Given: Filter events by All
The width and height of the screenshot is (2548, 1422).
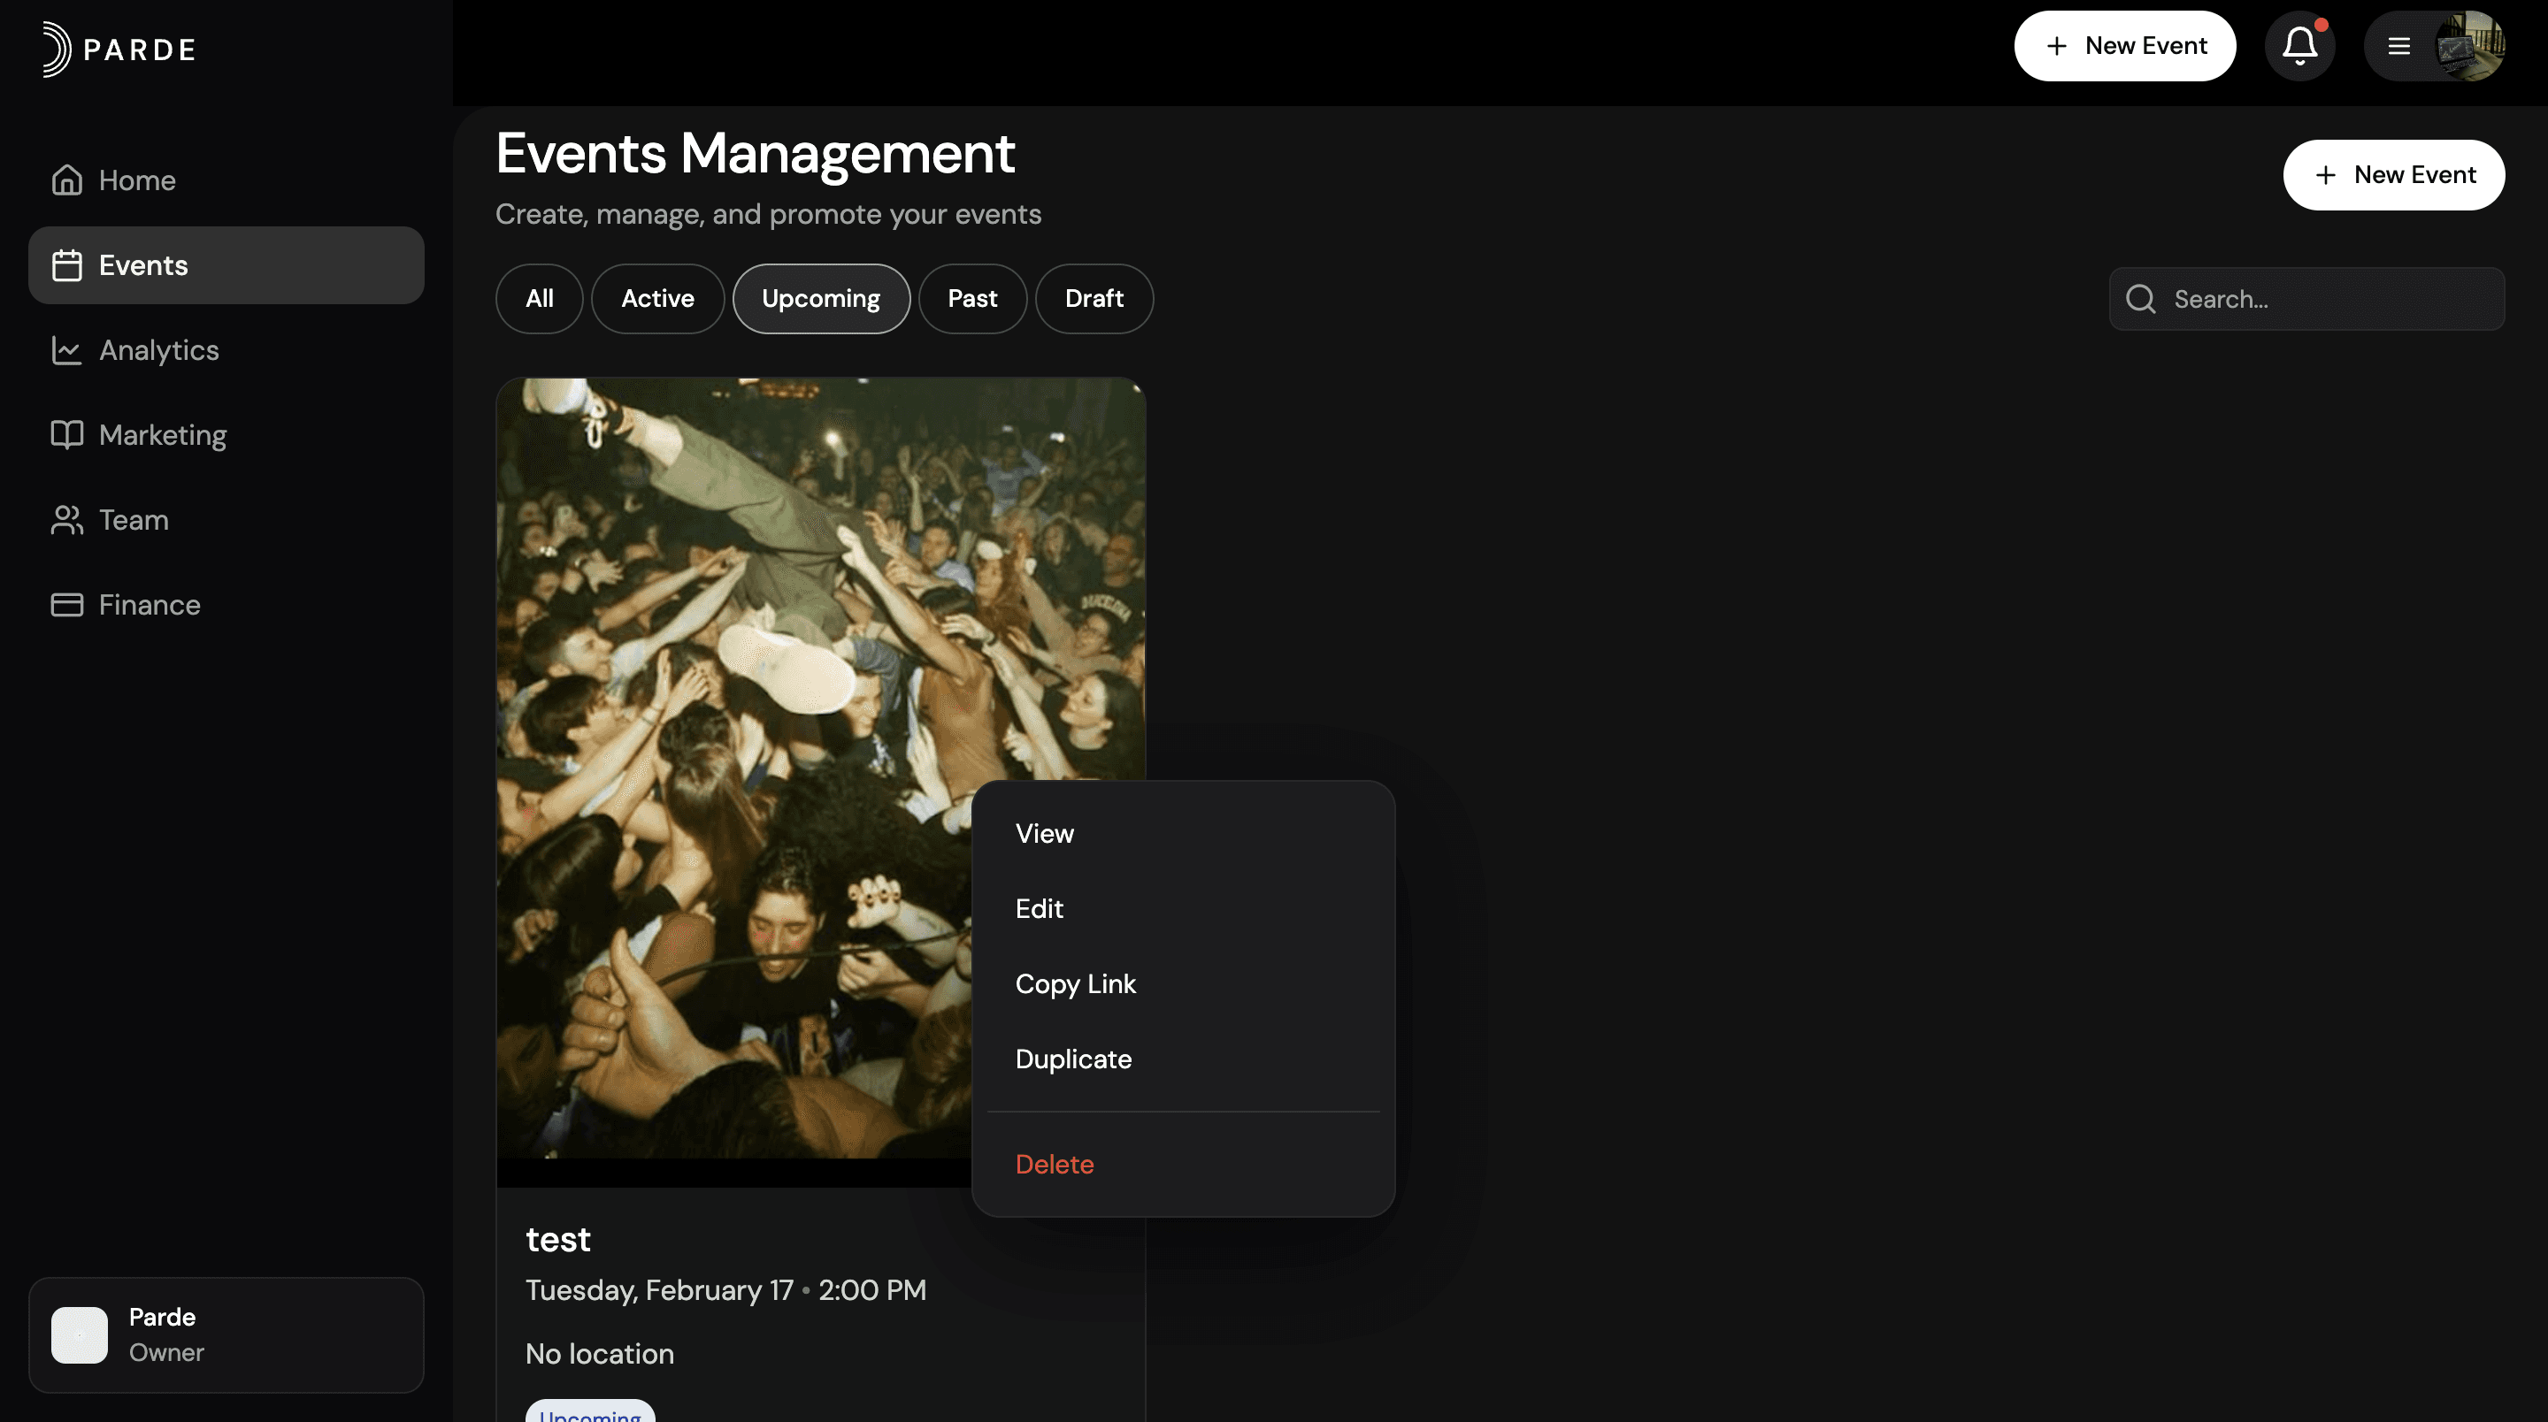Looking at the screenshot, I should click(538, 299).
